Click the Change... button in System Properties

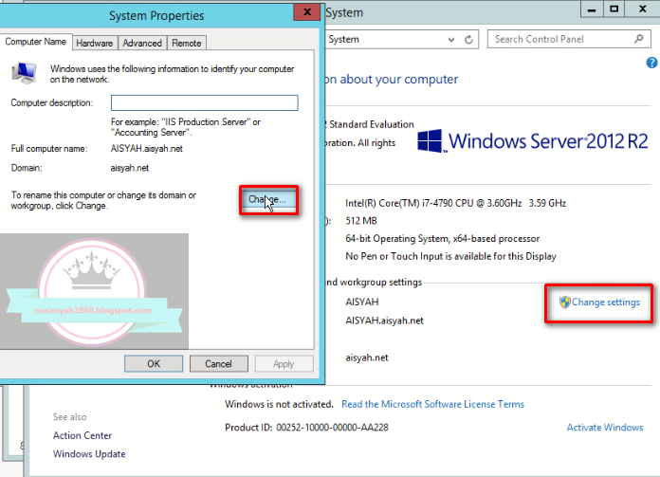coord(269,199)
